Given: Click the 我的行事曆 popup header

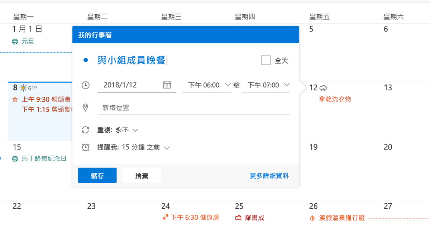Looking at the screenshot, I should point(186,35).
